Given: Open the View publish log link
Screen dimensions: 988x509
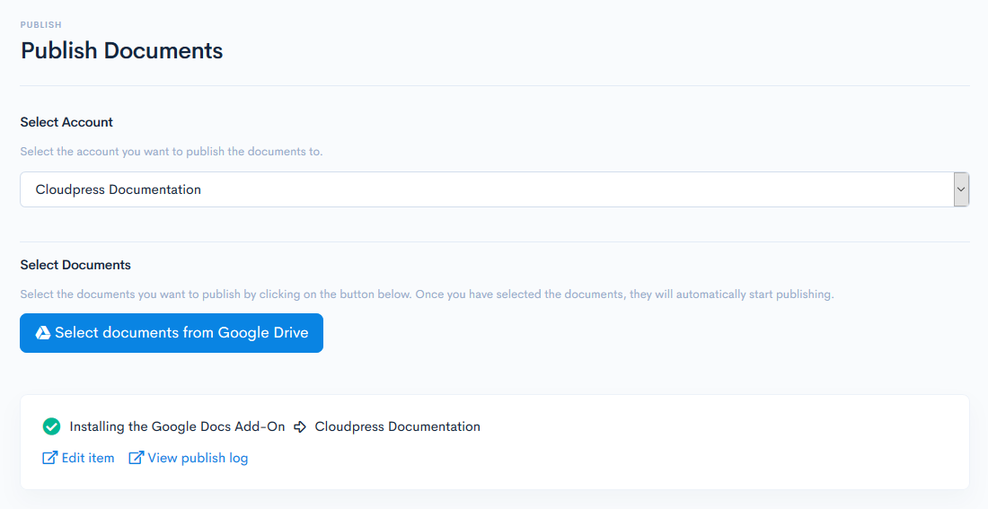Looking at the screenshot, I should pos(189,458).
